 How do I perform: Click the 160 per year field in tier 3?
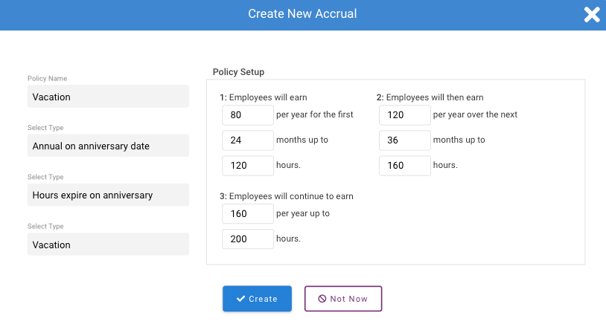tap(248, 213)
